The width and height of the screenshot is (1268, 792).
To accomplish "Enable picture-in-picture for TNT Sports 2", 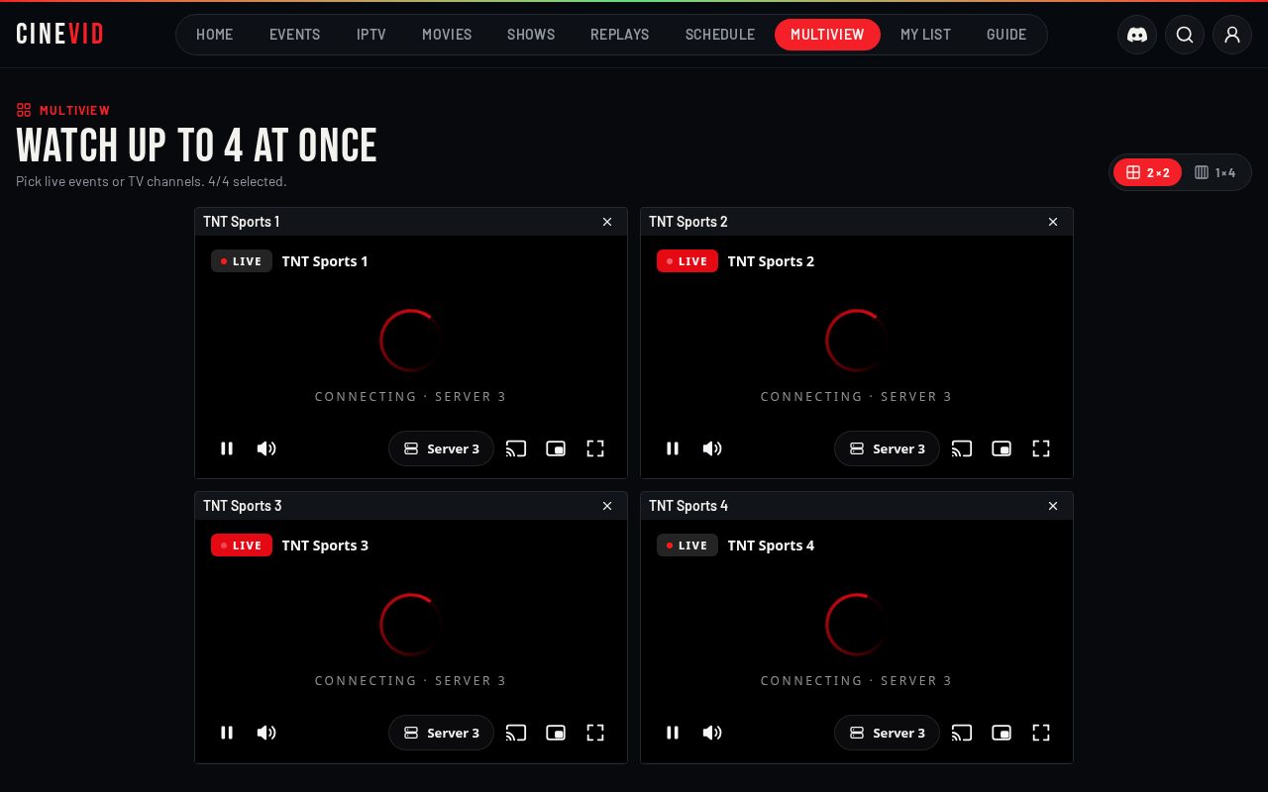I will (1002, 448).
